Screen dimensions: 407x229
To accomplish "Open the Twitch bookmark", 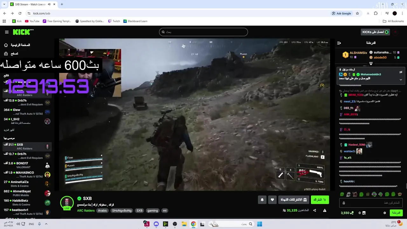I will coord(114,21).
